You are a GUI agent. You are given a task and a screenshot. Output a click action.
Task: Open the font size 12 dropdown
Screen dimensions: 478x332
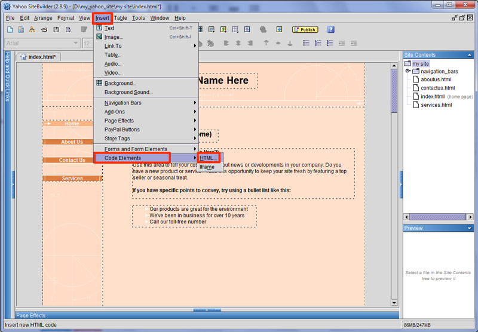click(x=88, y=43)
